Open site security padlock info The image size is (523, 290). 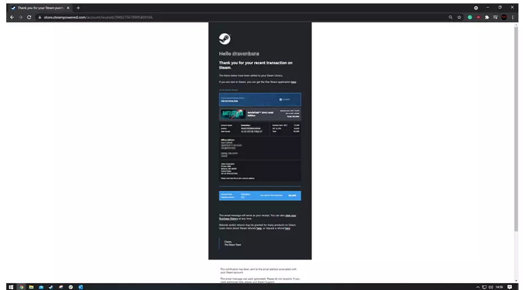[40, 18]
